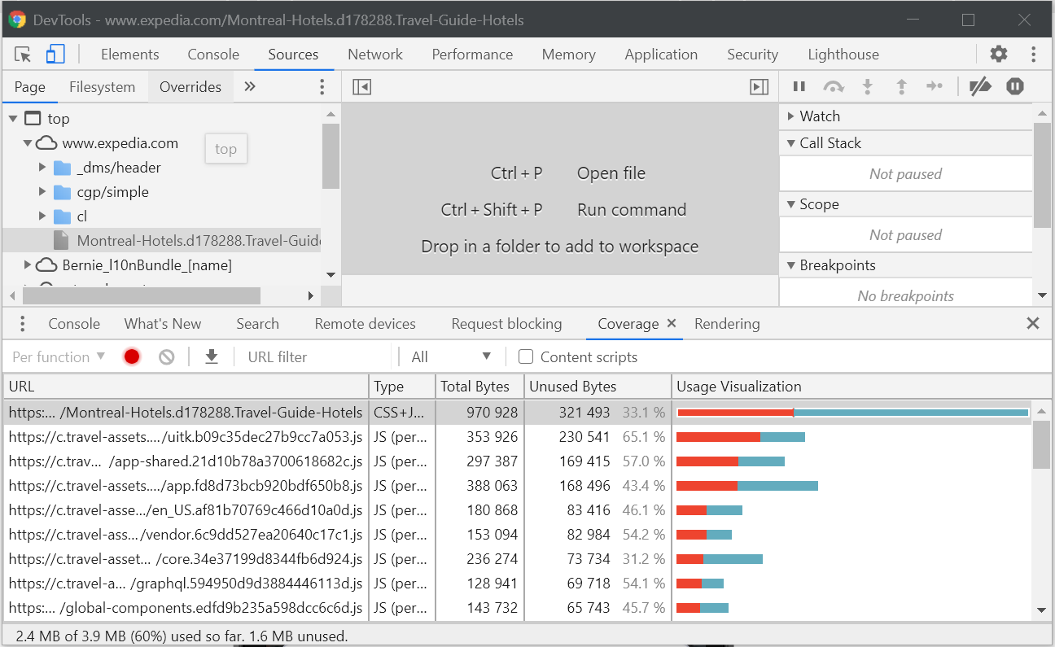Open the Network panel tab
The height and width of the screenshot is (647, 1055).
click(375, 55)
